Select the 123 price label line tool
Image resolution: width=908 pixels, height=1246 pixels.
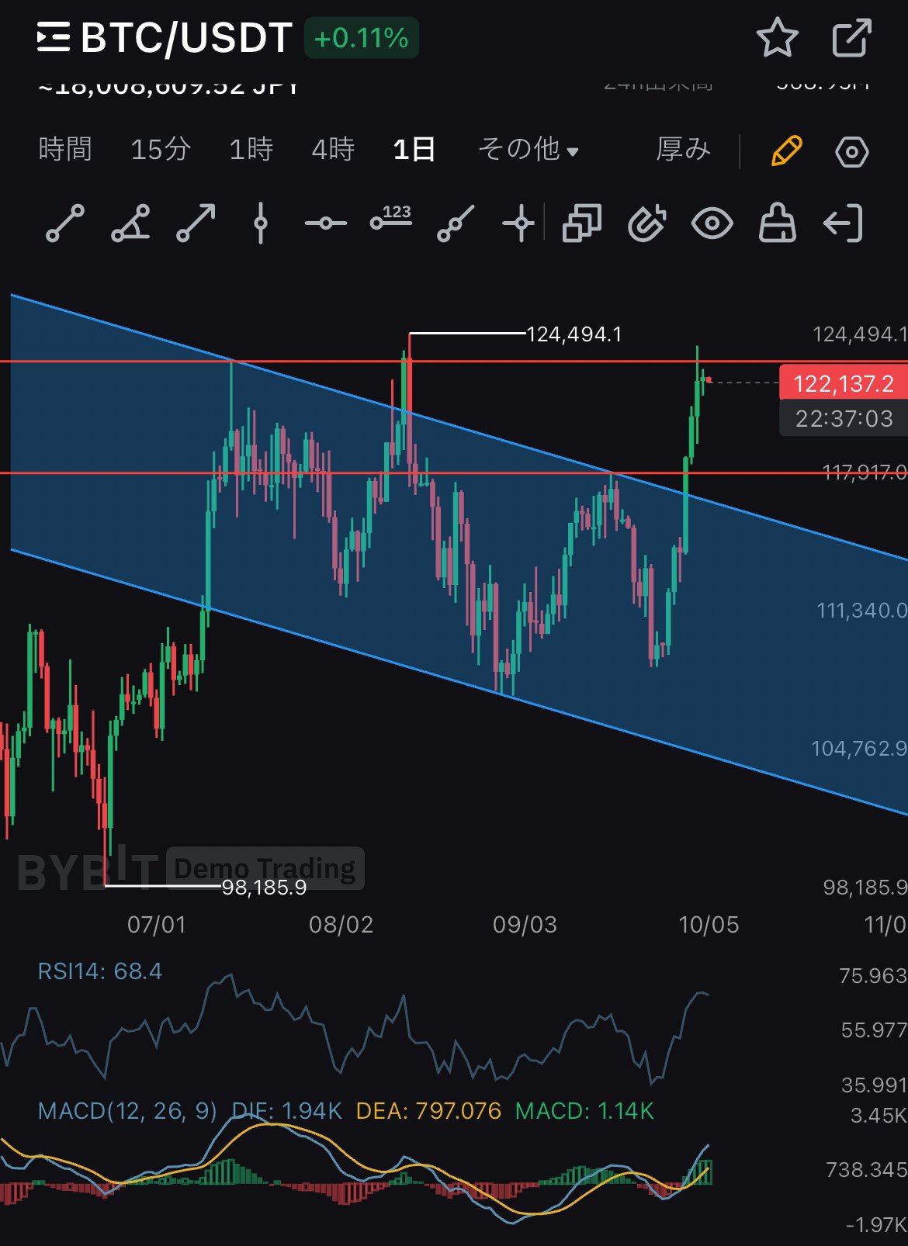click(x=391, y=218)
